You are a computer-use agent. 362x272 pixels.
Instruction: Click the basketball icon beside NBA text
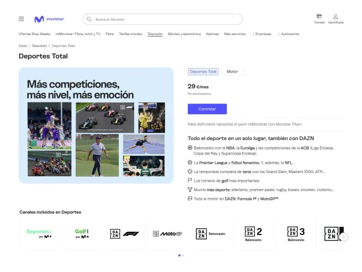point(190,147)
